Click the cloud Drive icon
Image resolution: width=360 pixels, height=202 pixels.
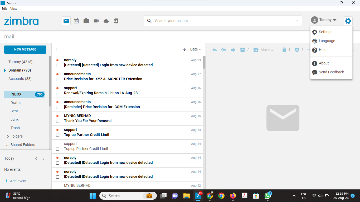(x=106, y=21)
